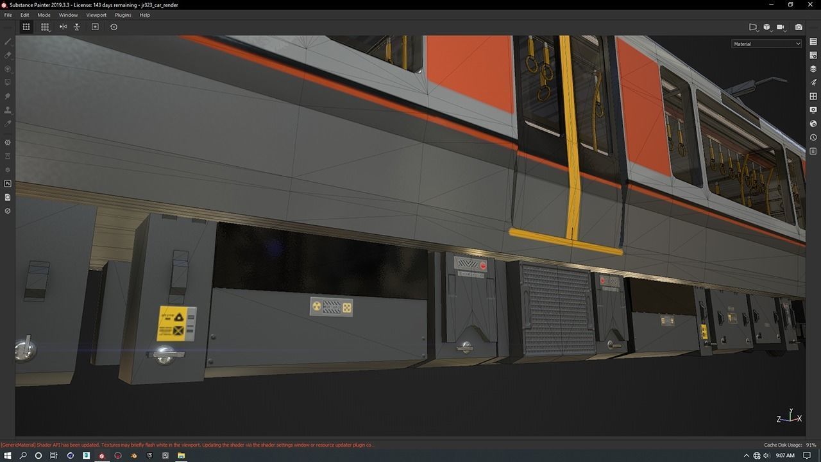This screenshot has width=821, height=462.
Task: Toggle vertical symmetry painting
Action: tap(76, 27)
